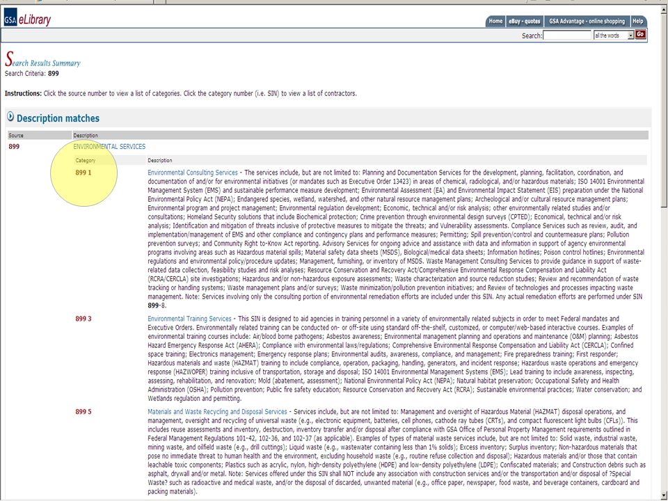Click the GSA eLibrary logo

pos(27,18)
